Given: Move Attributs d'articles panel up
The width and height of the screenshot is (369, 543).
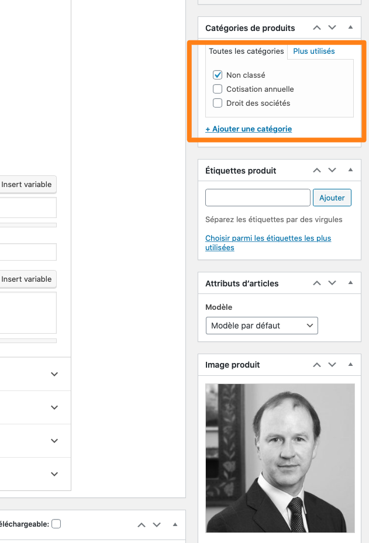Looking at the screenshot, I should coord(317,283).
